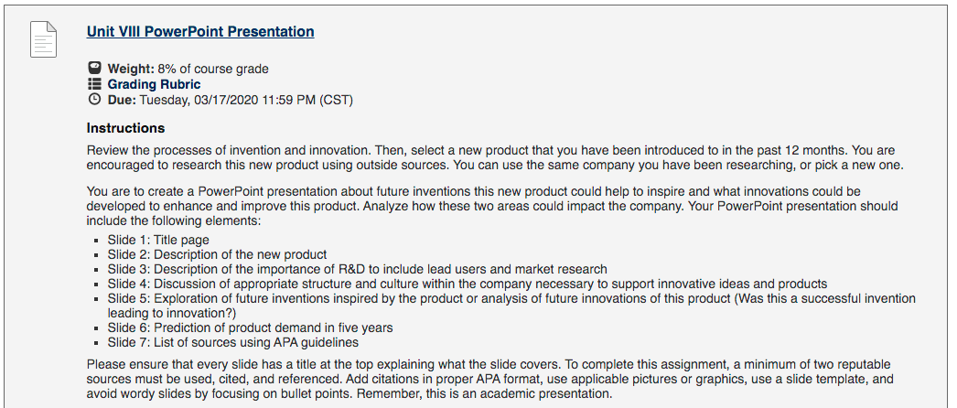Click the paragraph starting 'Please ensure that every slide'
Image resolution: width=957 pixels, height=408 pixels.
tap(490, 379)
